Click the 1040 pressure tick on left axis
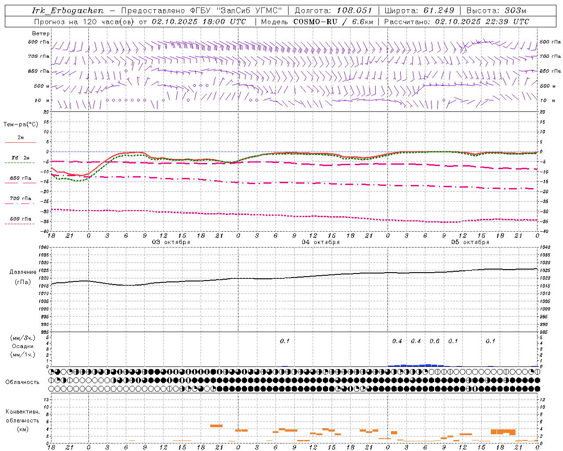This screenshot has width=563, height=451. click(x=44, y=248)
